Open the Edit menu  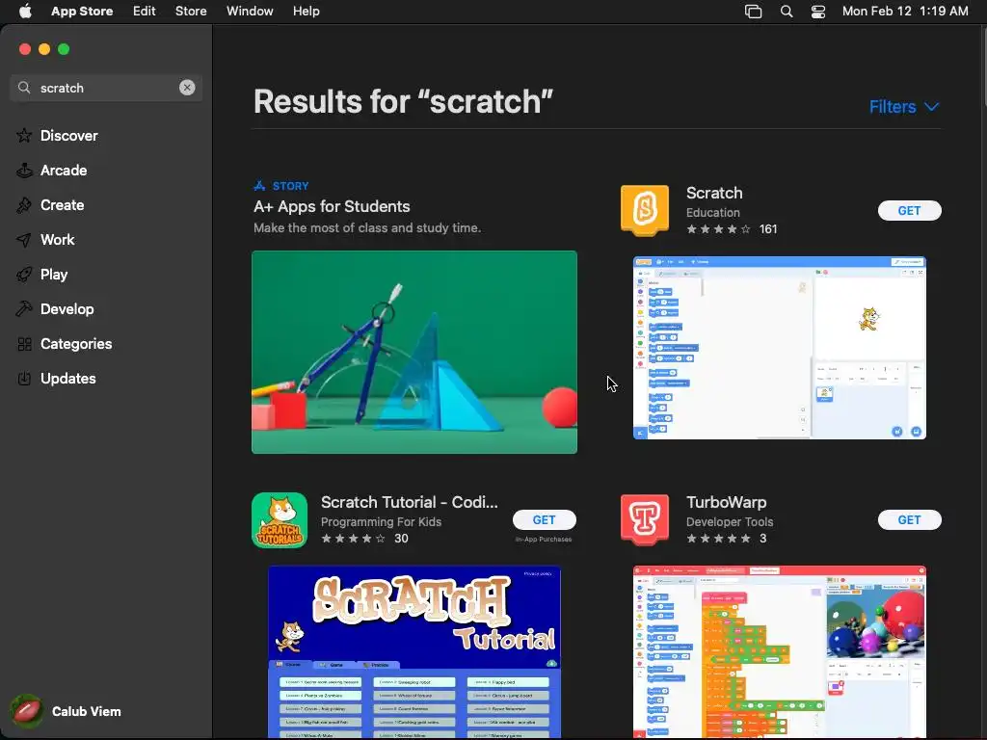click(x=145, y=12)
